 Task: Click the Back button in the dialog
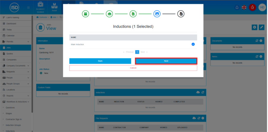click(x=100, y=61)
